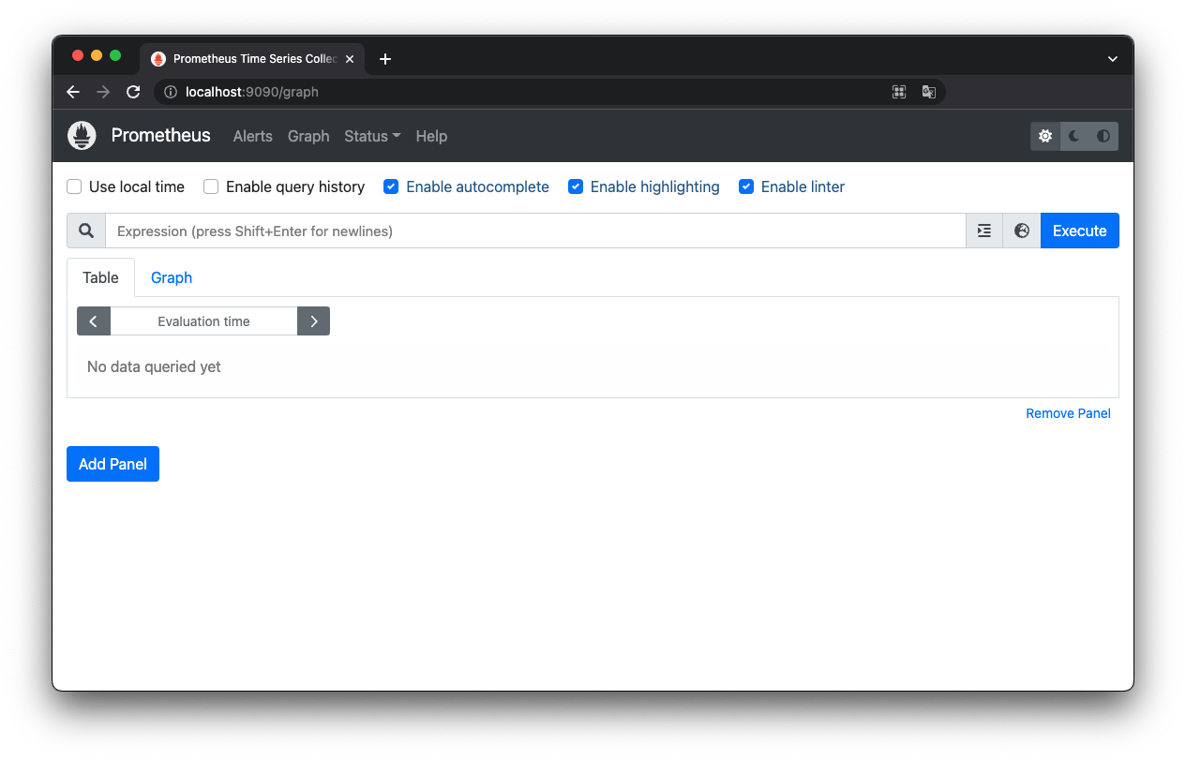This screenshot has height=760, width=1186.
Task: Click the Remove Panel link
Action: [1068, 413]
